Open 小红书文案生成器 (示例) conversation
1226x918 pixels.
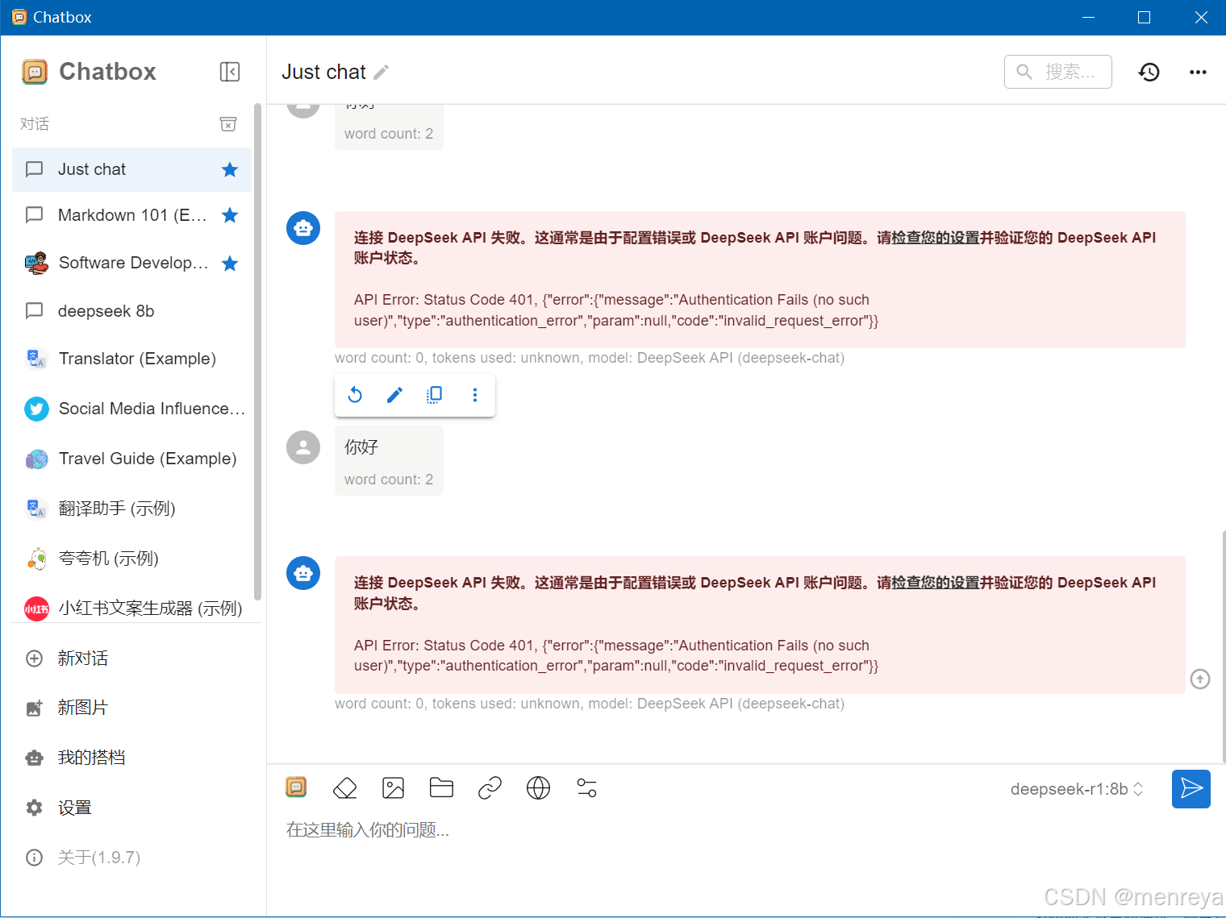[x=131, y=608]
